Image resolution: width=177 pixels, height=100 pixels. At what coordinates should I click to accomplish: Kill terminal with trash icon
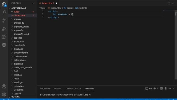point(166,88)
